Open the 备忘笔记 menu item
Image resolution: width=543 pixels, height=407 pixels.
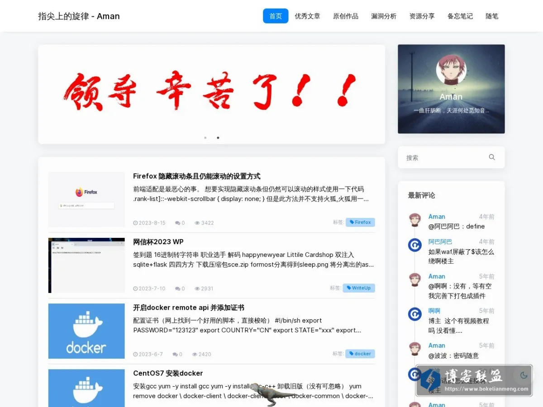coord(460,16)
